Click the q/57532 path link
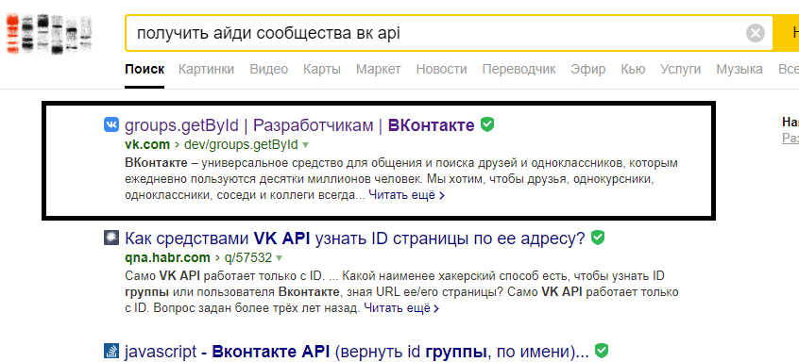This screenshot has height=362, width=799. 248,258
